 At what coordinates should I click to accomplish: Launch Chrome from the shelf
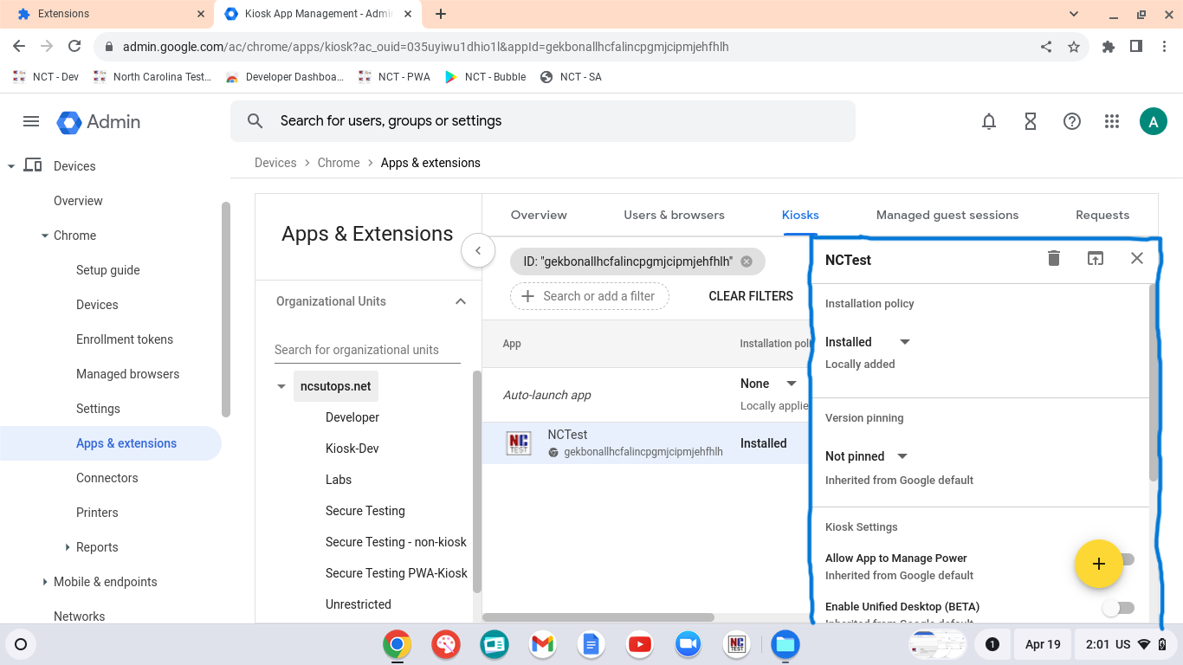click(x=398, y=644)
